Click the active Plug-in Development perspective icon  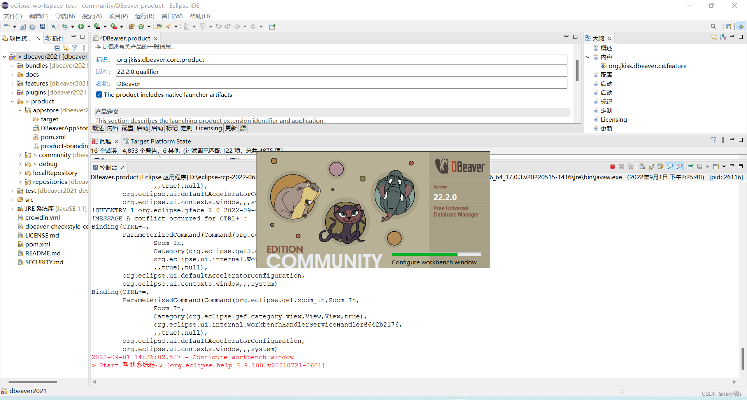[741, 26]
